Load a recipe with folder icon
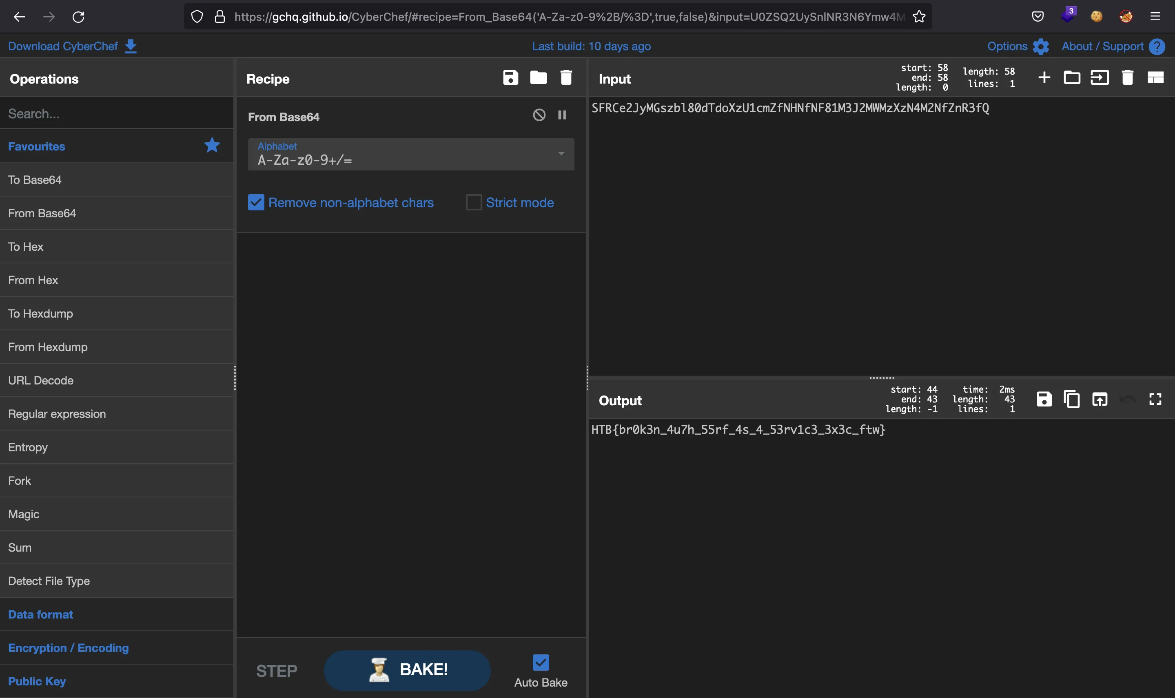Image resolution: width=1175 pixels, height=698 pixels. coord(538,77)
